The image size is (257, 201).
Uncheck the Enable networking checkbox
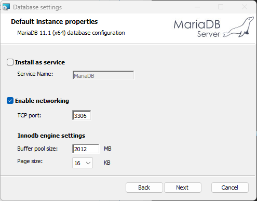click(10, 101)
